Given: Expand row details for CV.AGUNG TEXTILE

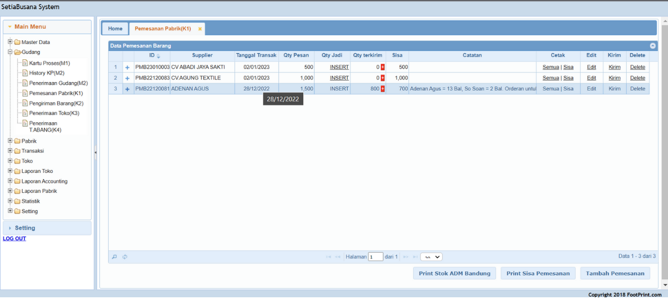Looking at the screenshot, I should tap(128, 78).
